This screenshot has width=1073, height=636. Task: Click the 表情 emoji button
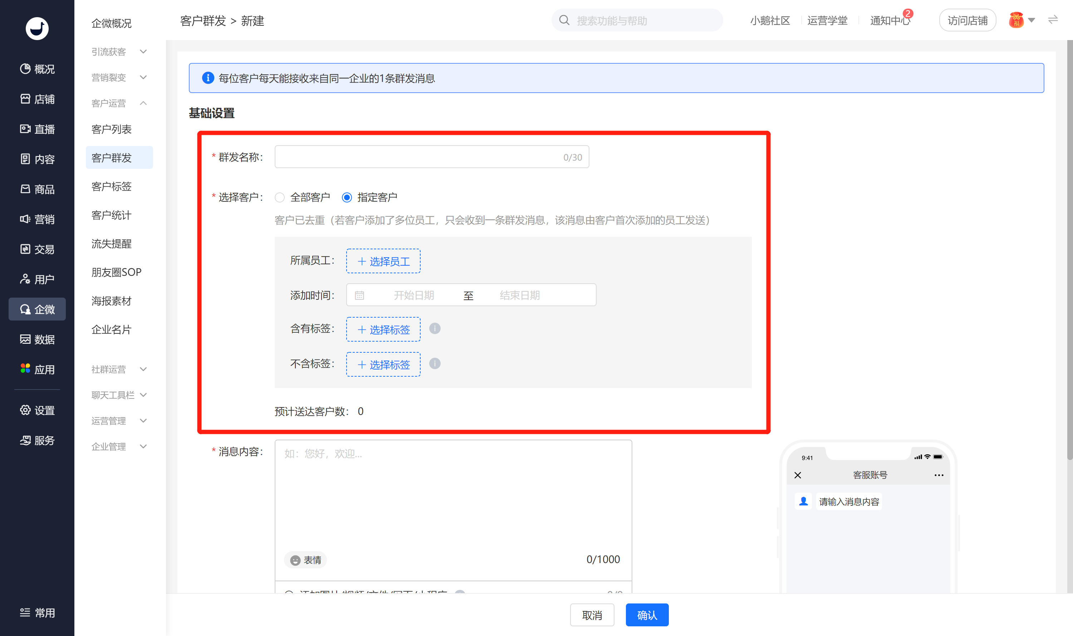point(305,560)
